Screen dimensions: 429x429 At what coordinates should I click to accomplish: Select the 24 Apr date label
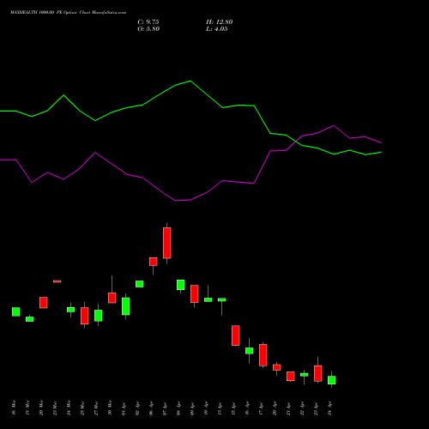click(x=329, y=408)
